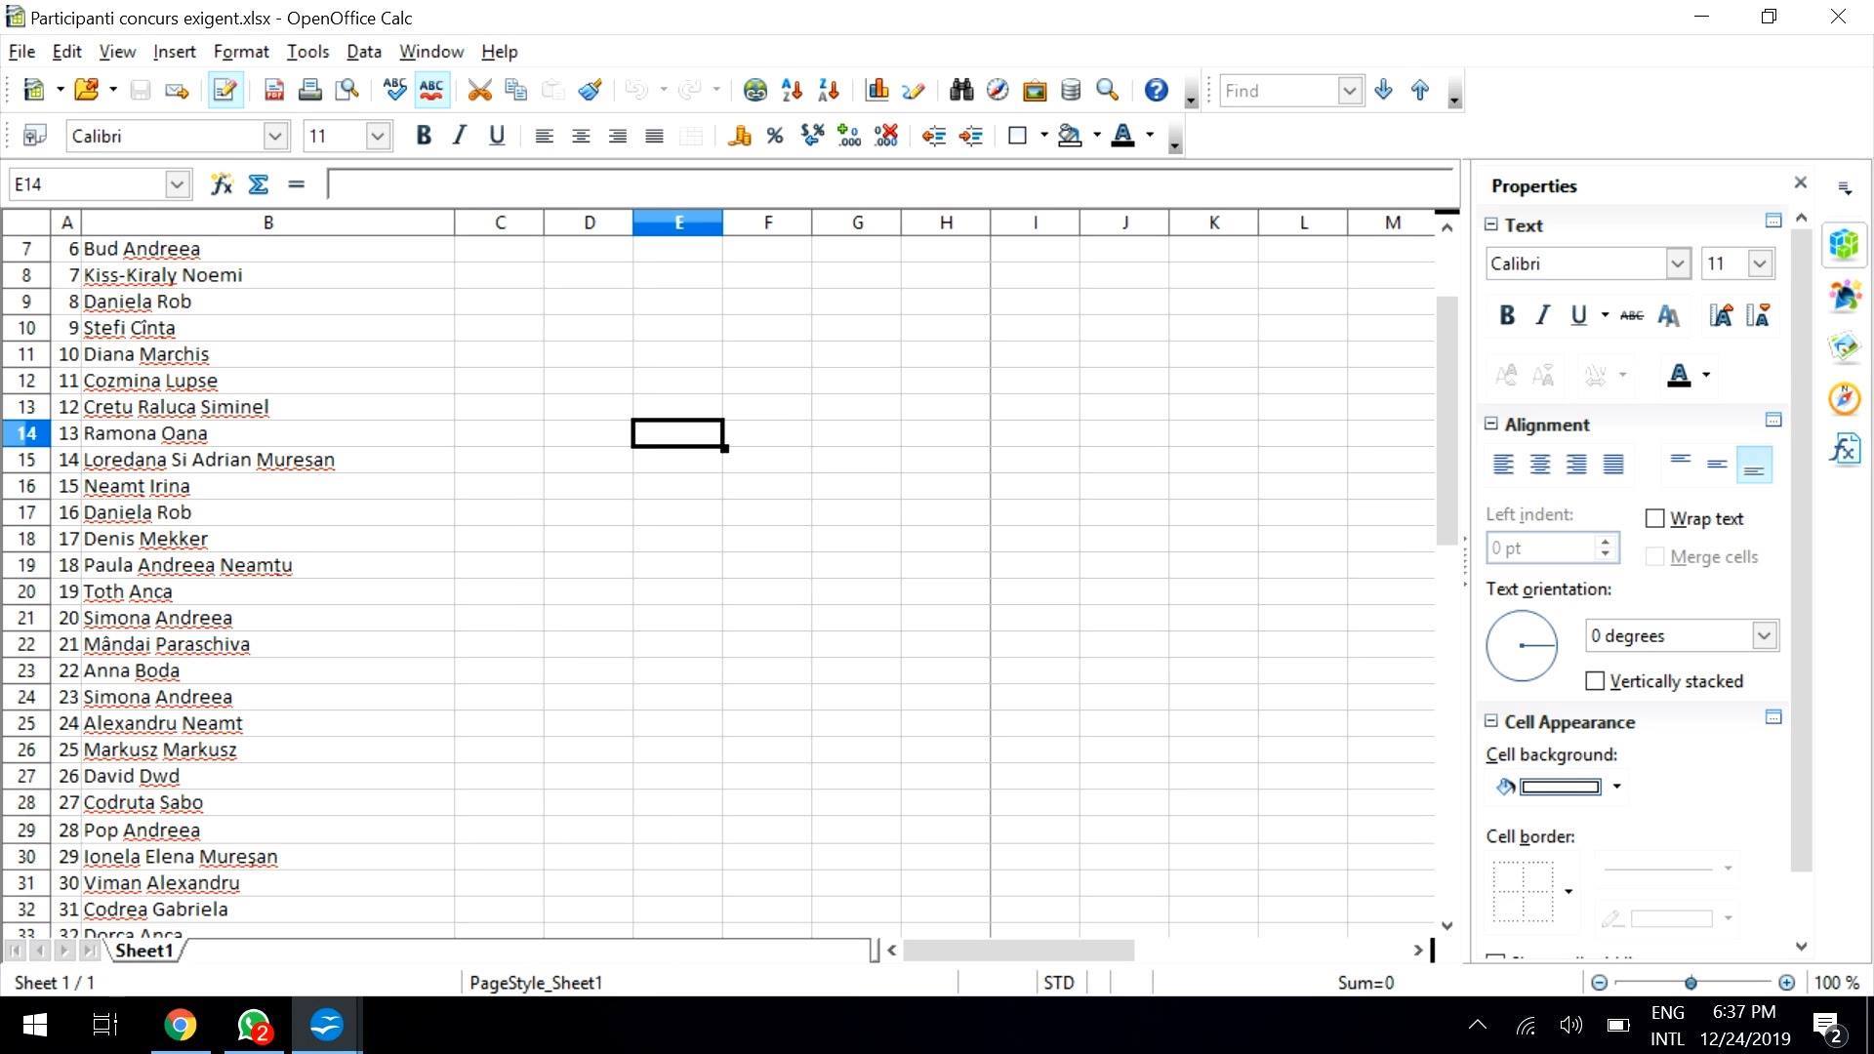The image size is (1874, 1054).
Task: Collapse the Cell Appearance section
Action: [1491, 721]
